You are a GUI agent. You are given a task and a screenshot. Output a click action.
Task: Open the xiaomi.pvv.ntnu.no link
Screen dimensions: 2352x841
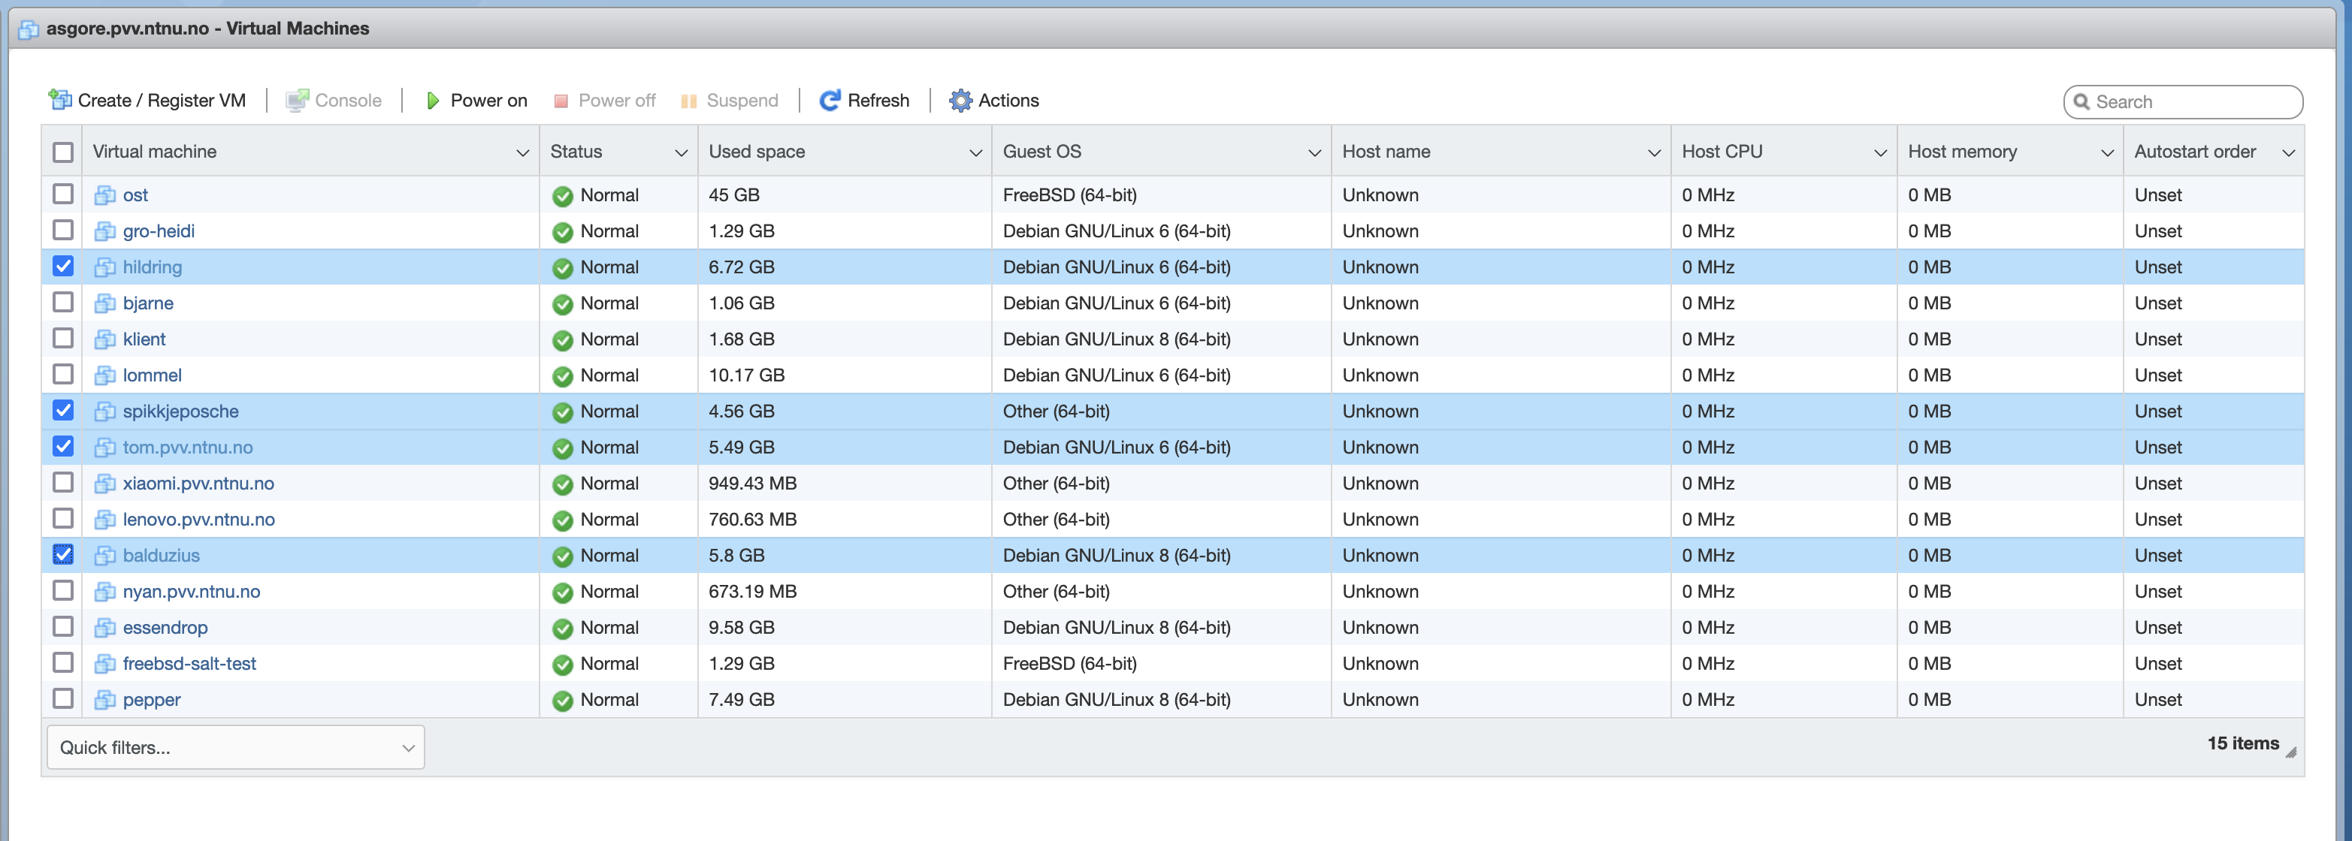198,484
